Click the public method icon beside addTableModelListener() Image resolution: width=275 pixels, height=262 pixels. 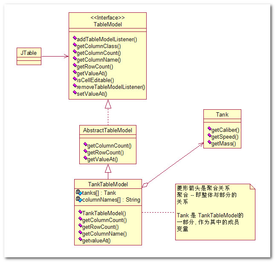[75, 37]
